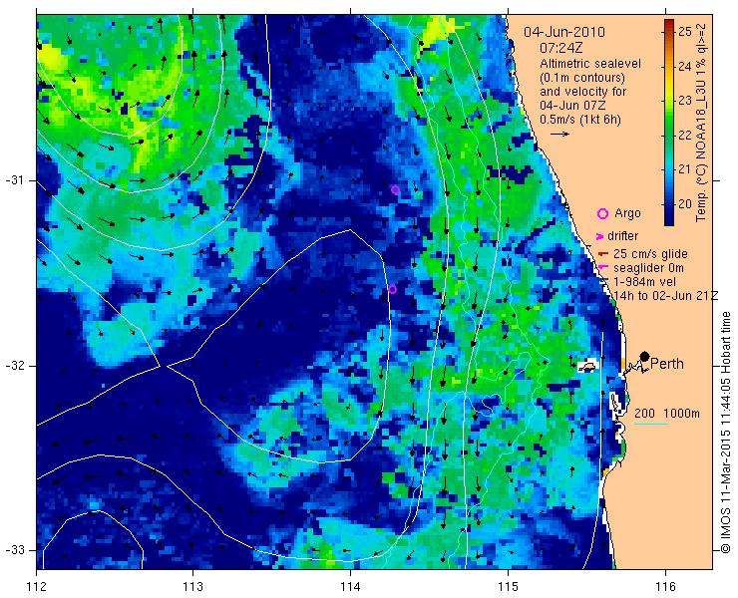Click the Argo legend label
738x598 pixels.
point(628,213)
